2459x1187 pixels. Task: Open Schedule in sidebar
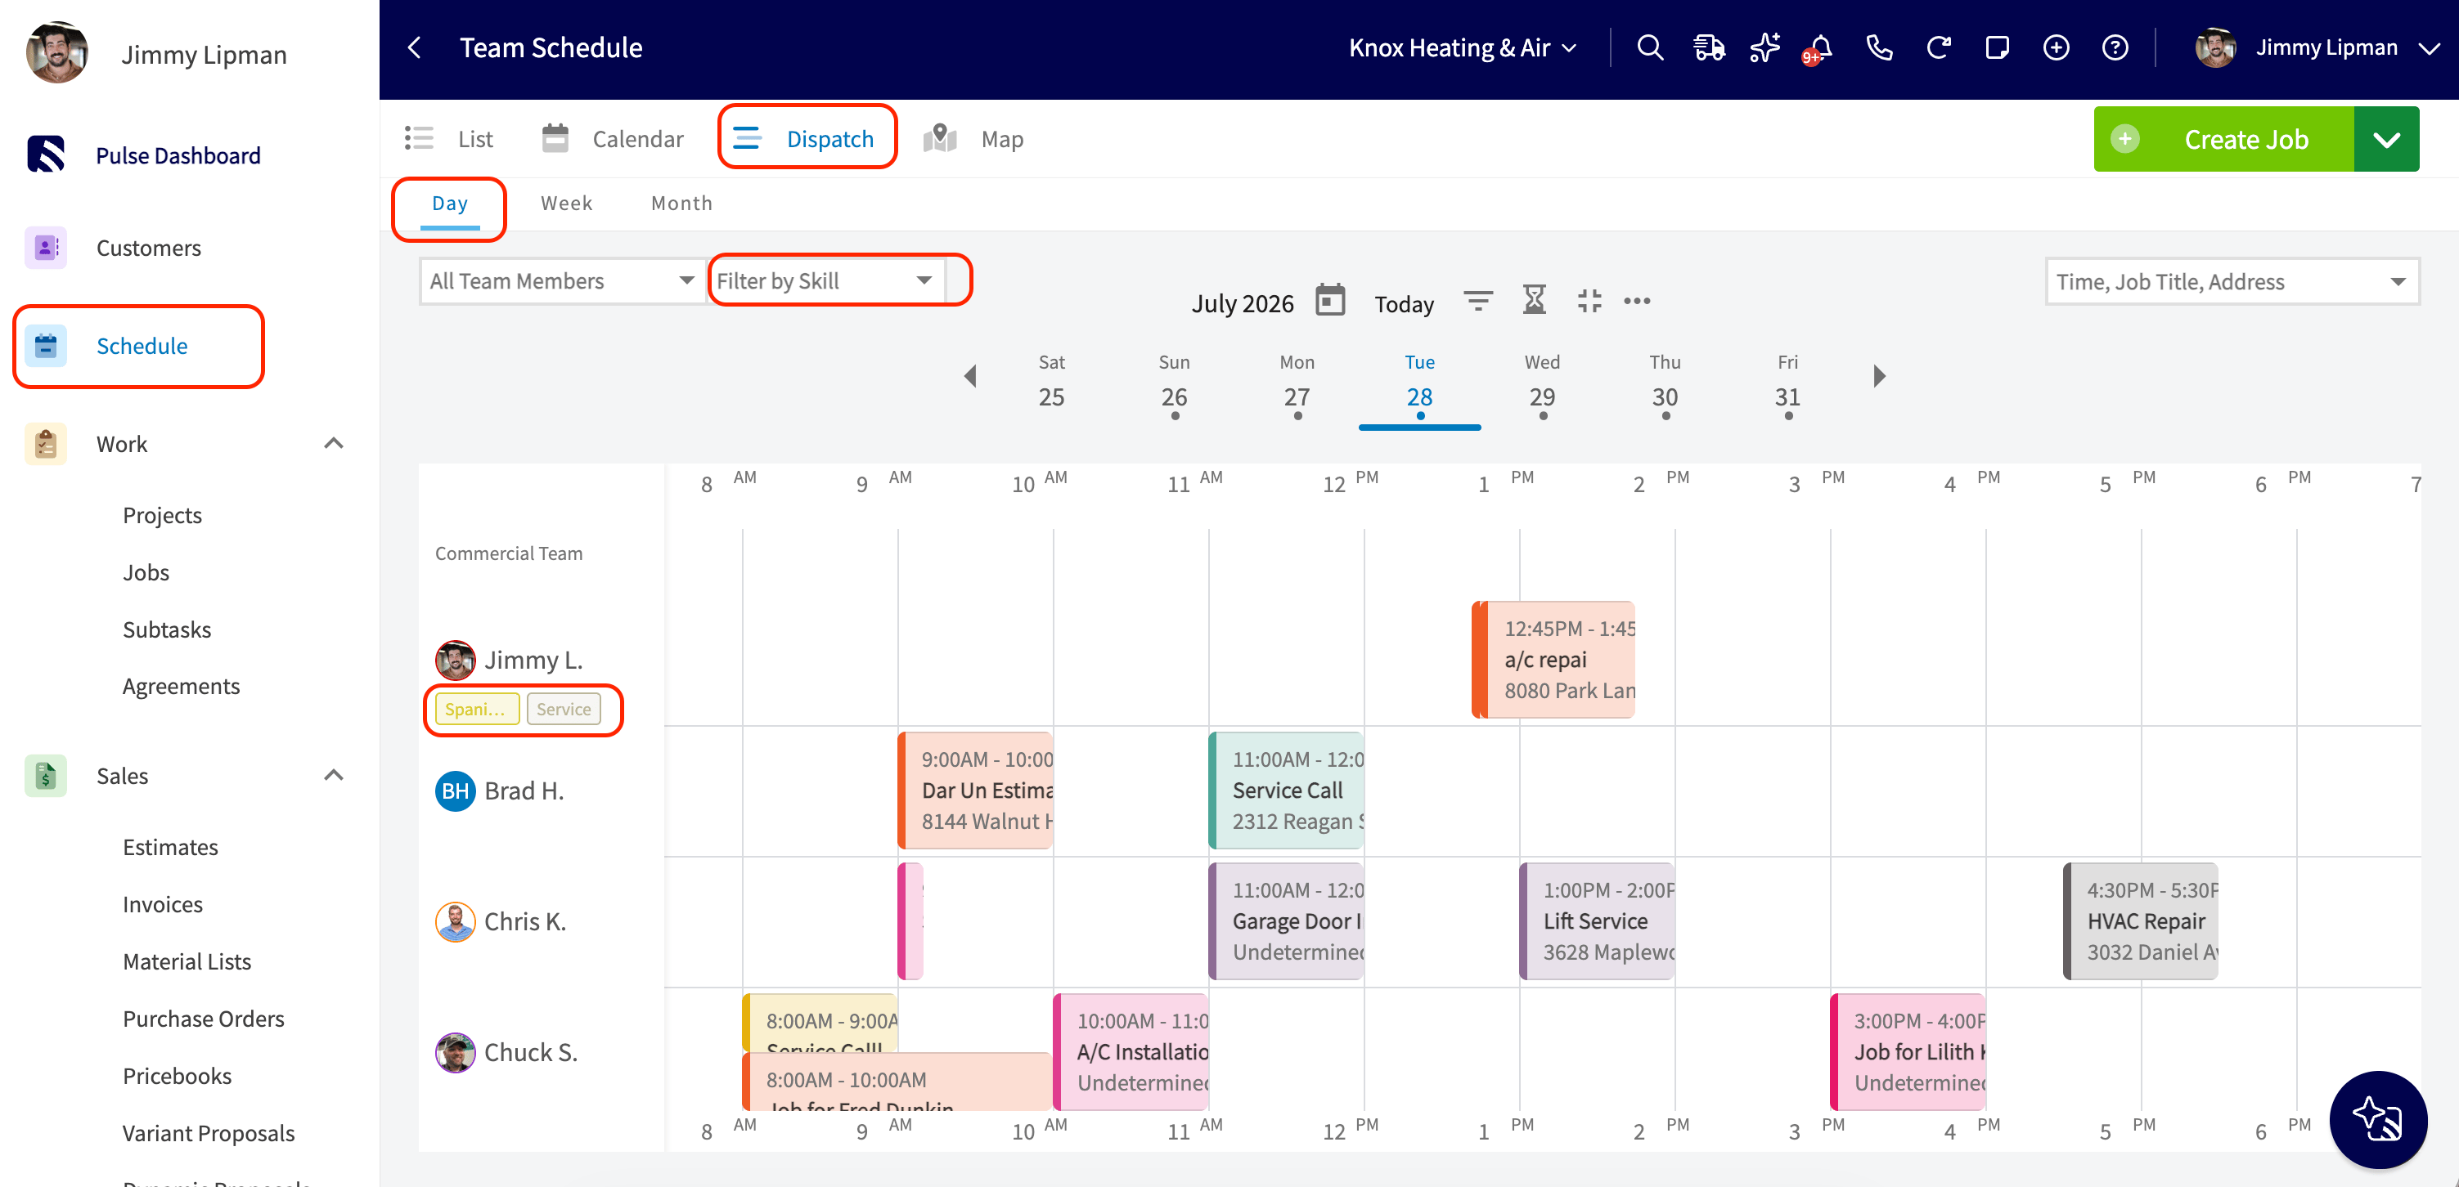142,347
